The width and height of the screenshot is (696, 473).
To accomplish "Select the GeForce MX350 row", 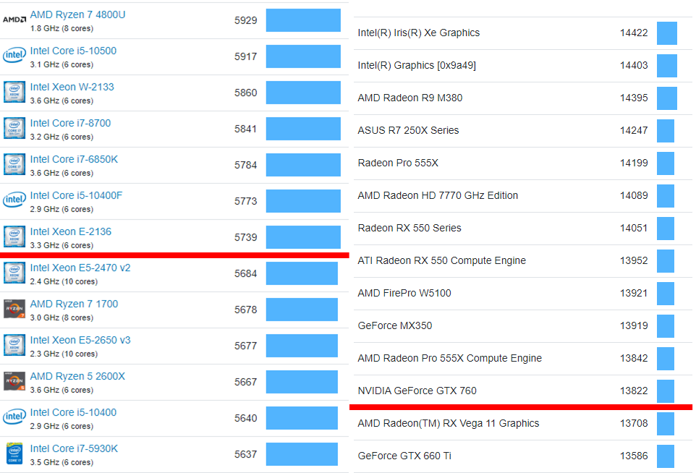I will (x=523, y=326).
